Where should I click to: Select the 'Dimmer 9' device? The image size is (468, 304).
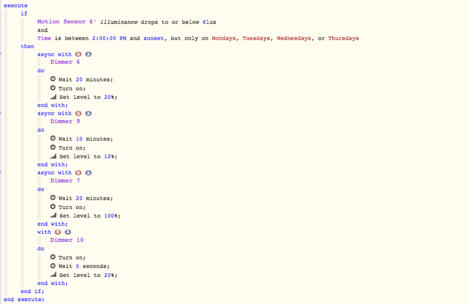pyautogui.click(x=65, y=121)
